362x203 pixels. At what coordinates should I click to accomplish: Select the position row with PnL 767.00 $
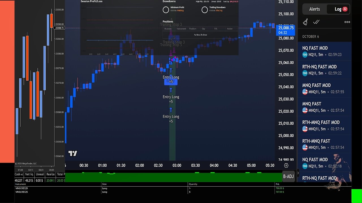183,192
